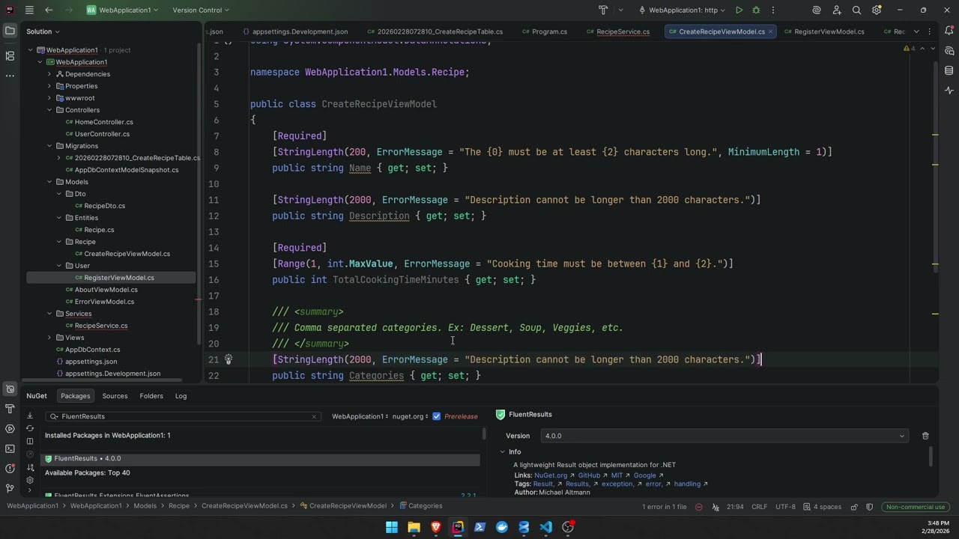Image resolution: width=959 pixels, height=539 pixels.
Task: Click the Build hammer icon in title bar
Action: [x=603, y=10]
